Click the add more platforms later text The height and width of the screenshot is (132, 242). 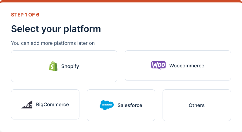click(x=53, y=43)
